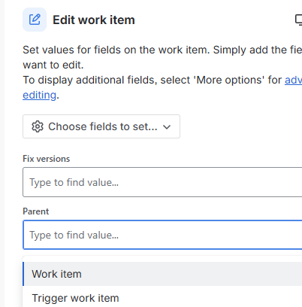Click the Fix versions field label
Screen dimensions: 302x307
[x=46, y=159]
